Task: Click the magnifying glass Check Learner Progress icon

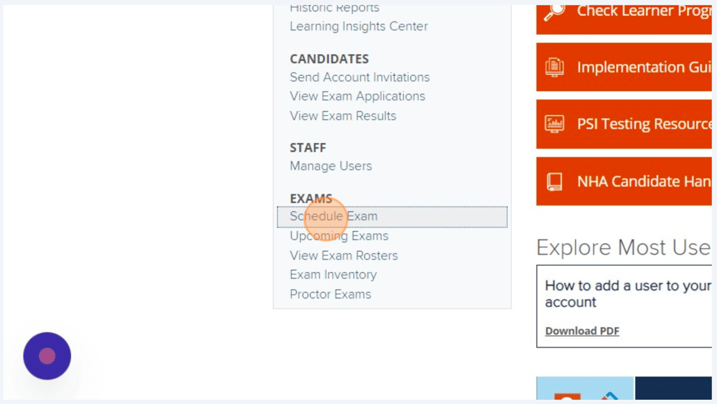Action: 552,10
